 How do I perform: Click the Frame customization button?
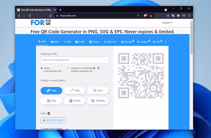pyautogui.click(x=75, y=101)
